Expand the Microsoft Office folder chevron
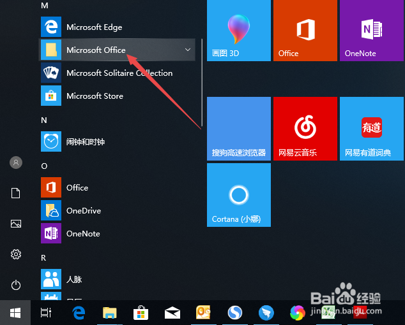Image resolution: width=405 pixels, height=325 pixels. (x=188, y=50)
